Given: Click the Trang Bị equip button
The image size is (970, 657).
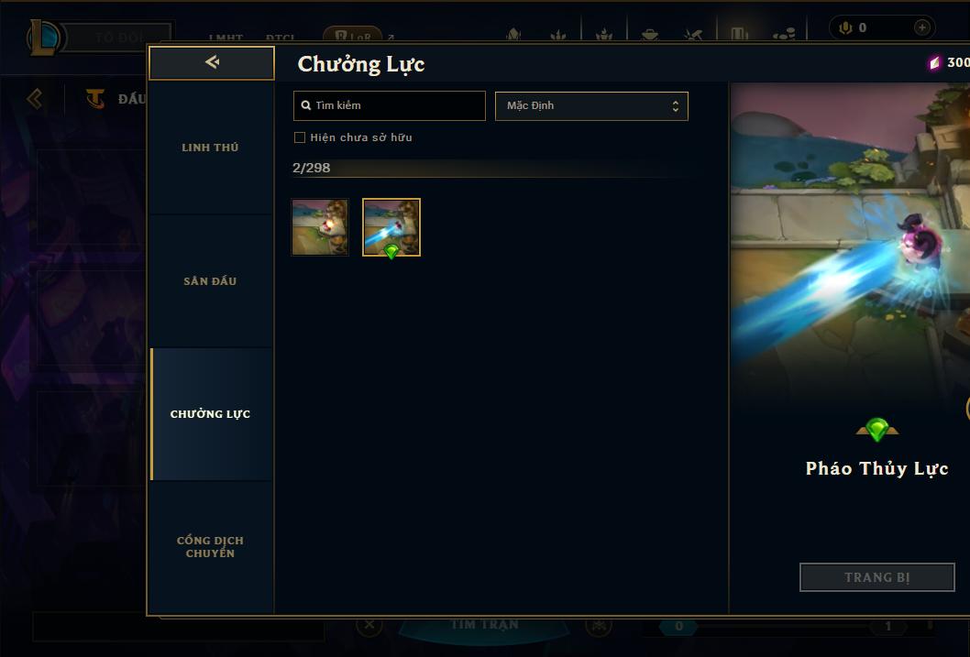Looking at the screenshot, I should [877, 577].
